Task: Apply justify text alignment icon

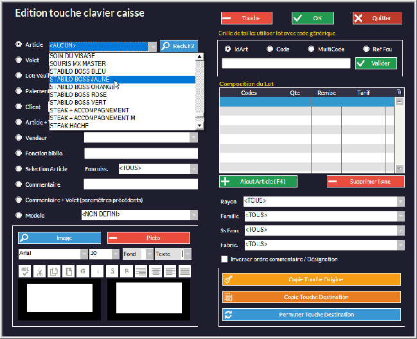Action: 185,272
